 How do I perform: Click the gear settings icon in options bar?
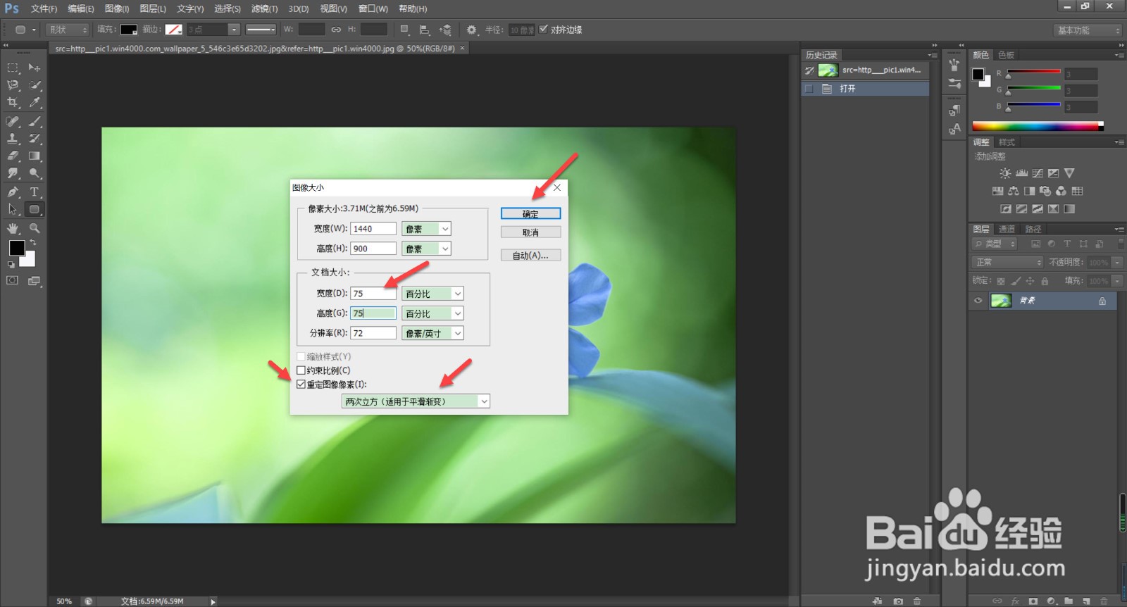(x=471, y=30)
